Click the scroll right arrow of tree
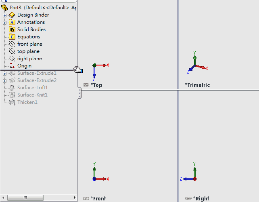The image size is (259, 202). (75, 198)
